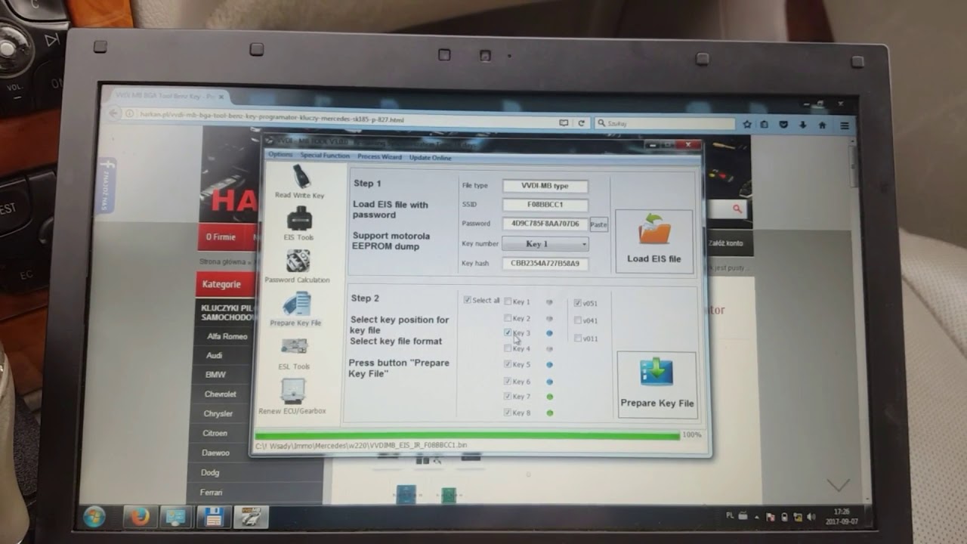The height and width of the screenshot is (544, 967).
Task: Open the Password Calculation tool
Action: [x=297, y=267]
